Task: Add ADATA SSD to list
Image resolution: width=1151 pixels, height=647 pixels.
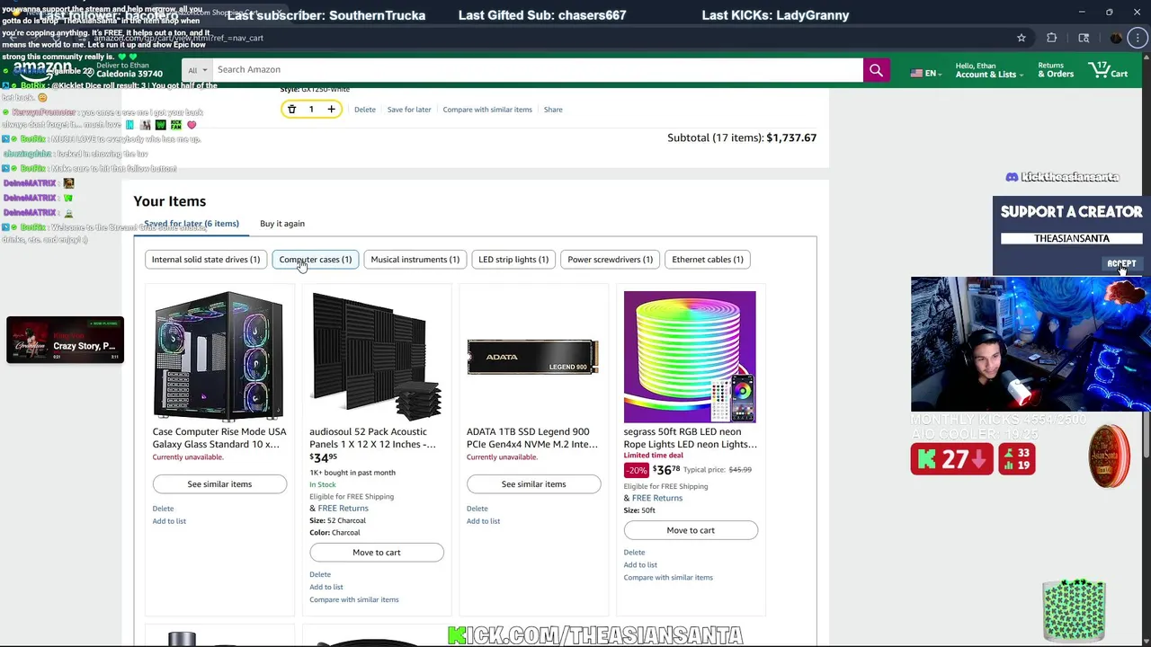Action: [483, 521]
